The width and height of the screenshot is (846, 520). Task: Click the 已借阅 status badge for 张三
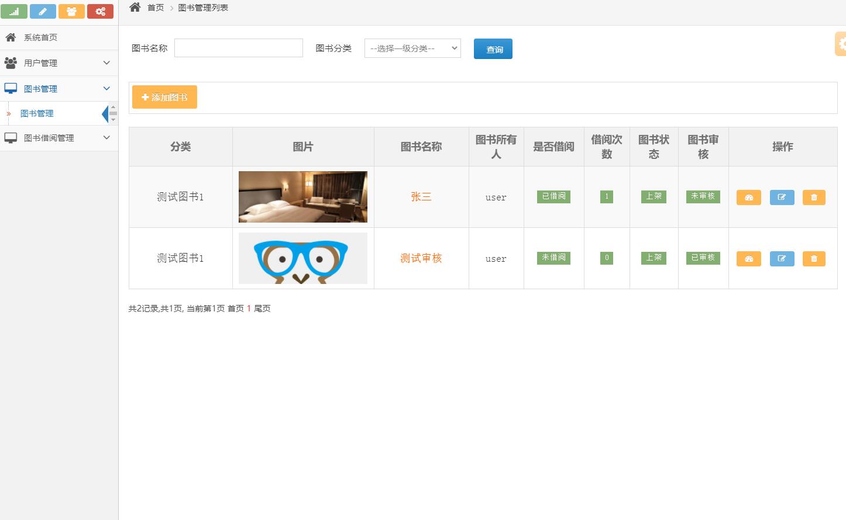[x=553, y=197]
